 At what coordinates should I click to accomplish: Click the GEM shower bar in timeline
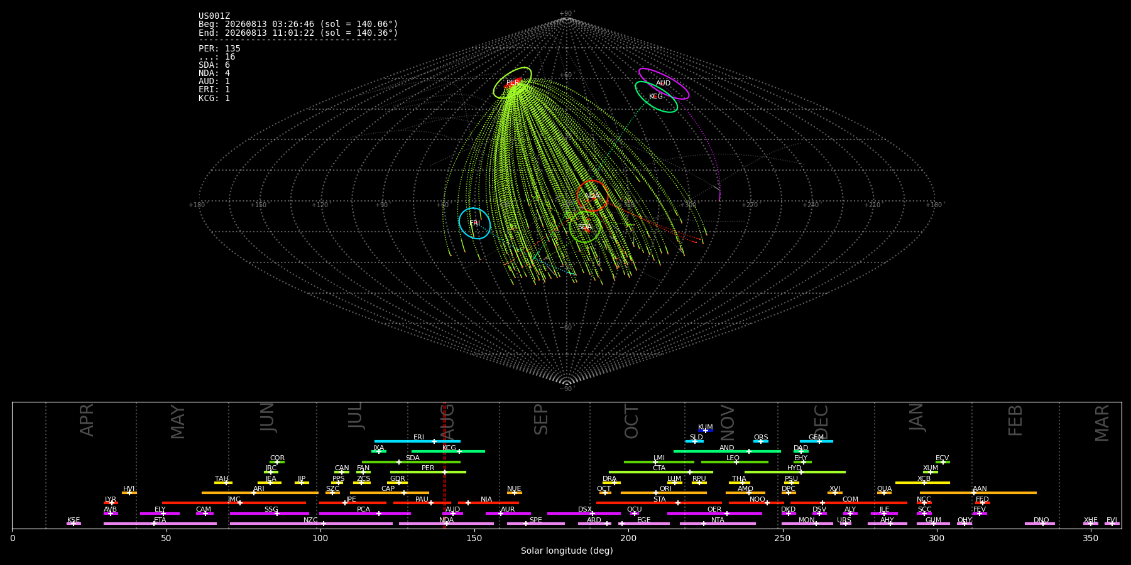pos(816,441)
